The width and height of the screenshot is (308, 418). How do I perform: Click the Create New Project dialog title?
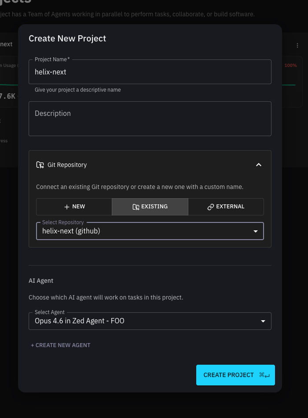pyautogui.click(x=67, y=38)
